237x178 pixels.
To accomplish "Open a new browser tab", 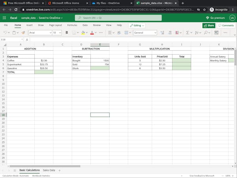I will (x=182, y=3).
